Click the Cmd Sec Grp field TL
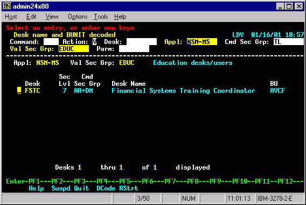The image size is (306, 205). coord(288,42)
